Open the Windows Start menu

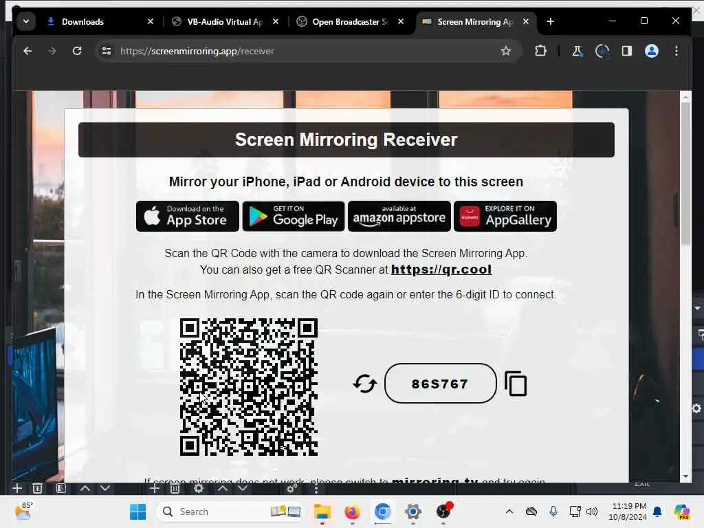[x=137, y=511]
